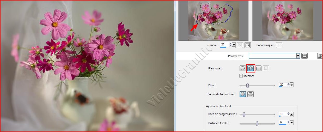
Task: Click the Bord de progressivité slider handle
Action: point(244,114)
